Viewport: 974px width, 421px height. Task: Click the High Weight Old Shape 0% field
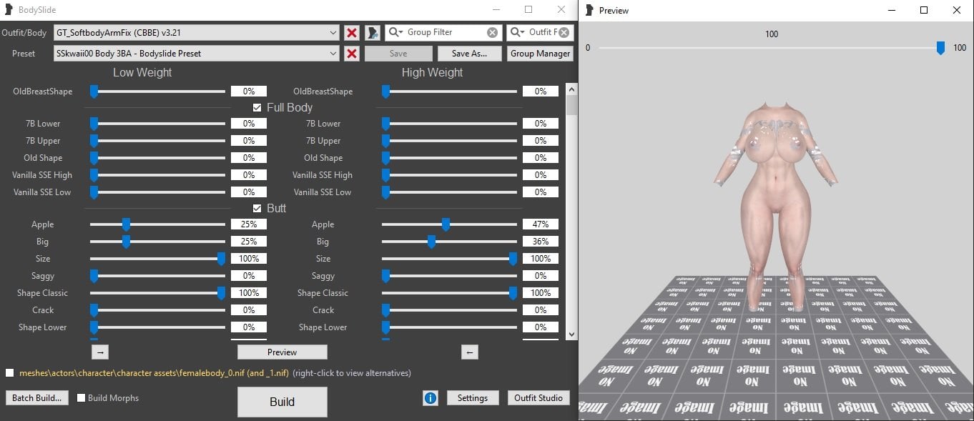tap(541, 158)
